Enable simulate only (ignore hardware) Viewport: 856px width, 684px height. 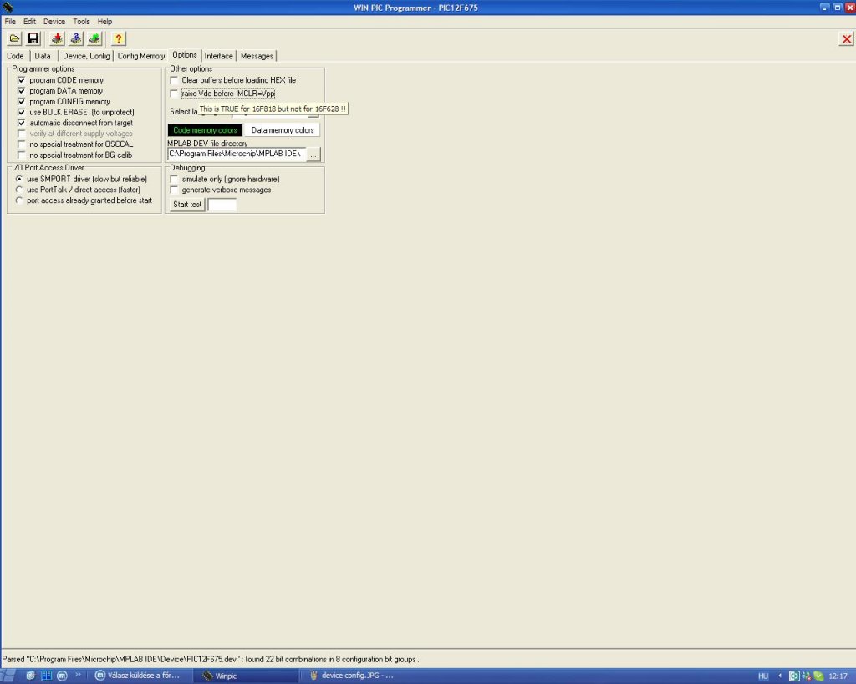(174, 179)
